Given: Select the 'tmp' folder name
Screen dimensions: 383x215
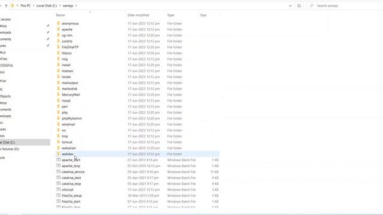Looking at the screenshot, I should click(65, 136).
